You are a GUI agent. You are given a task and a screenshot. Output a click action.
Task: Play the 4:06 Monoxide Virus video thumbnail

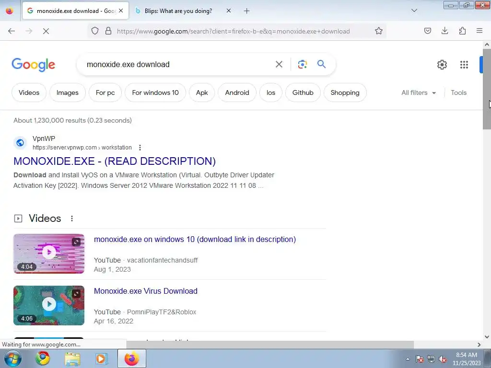click(49, 305)
